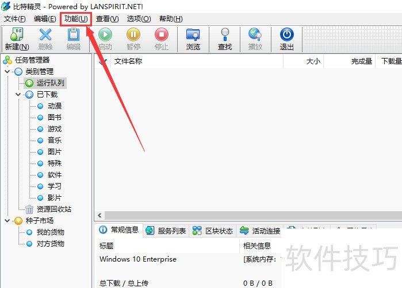Click the horizontal scrollbar left arrow
Image resolution: width=402 pixels, height=288 pixels.
[x=99, y=215]
